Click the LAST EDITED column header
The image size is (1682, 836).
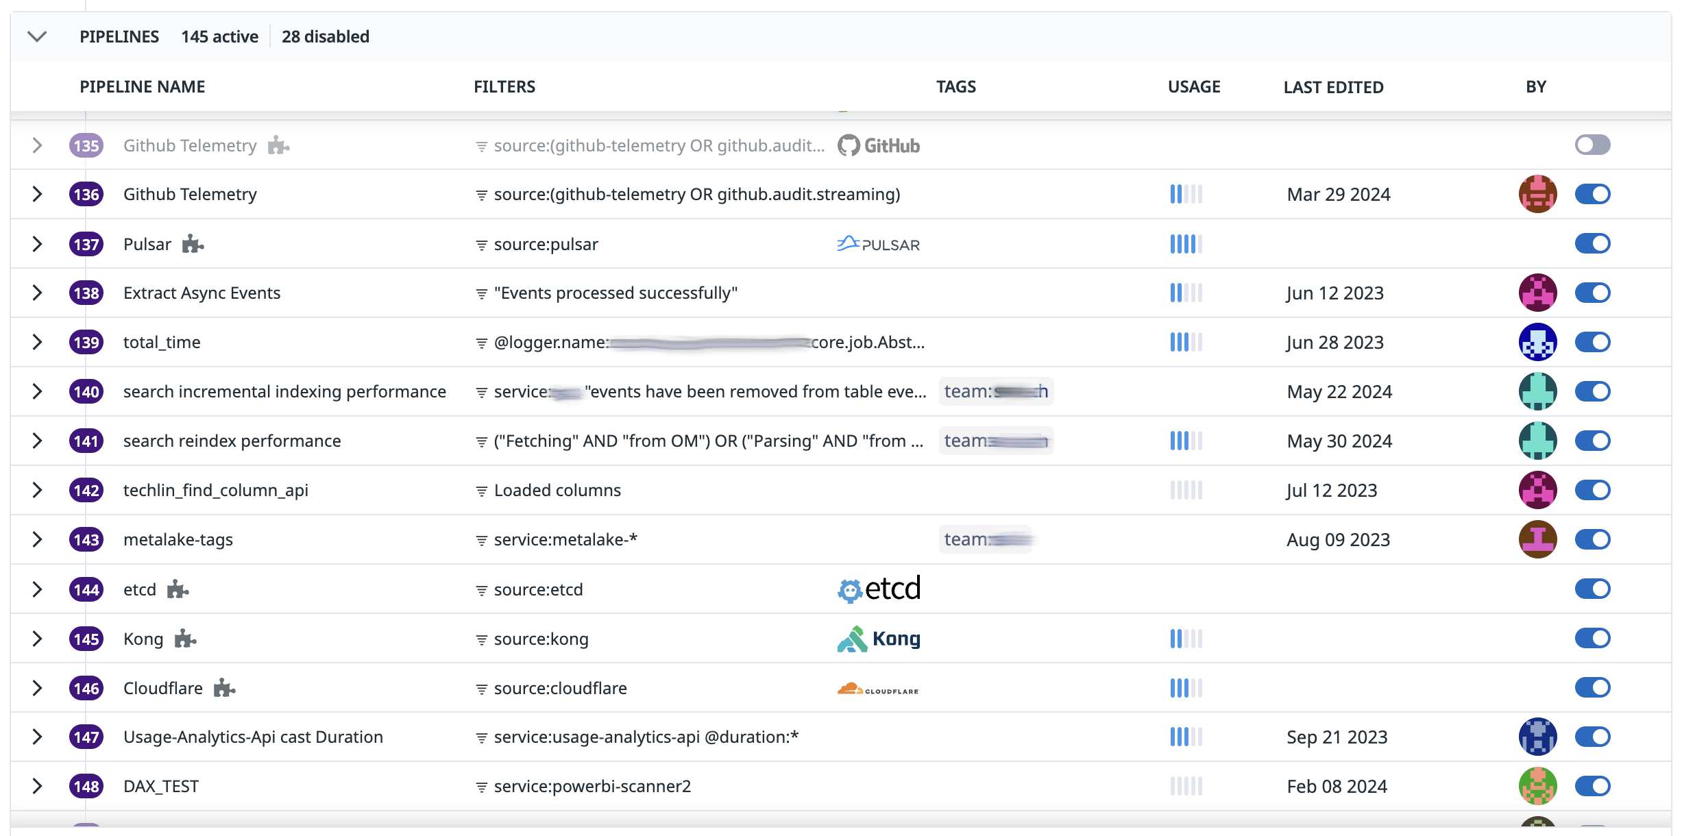[x=1333, y=87]
